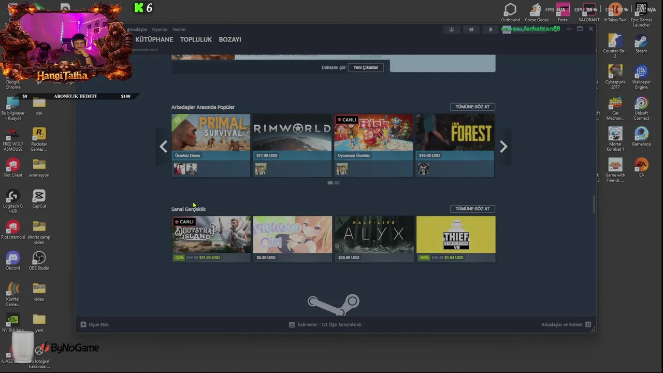Open İndirmeler - 1/1 Öğe Tamamlandı

pyautogui.click(x=329, y=324)
